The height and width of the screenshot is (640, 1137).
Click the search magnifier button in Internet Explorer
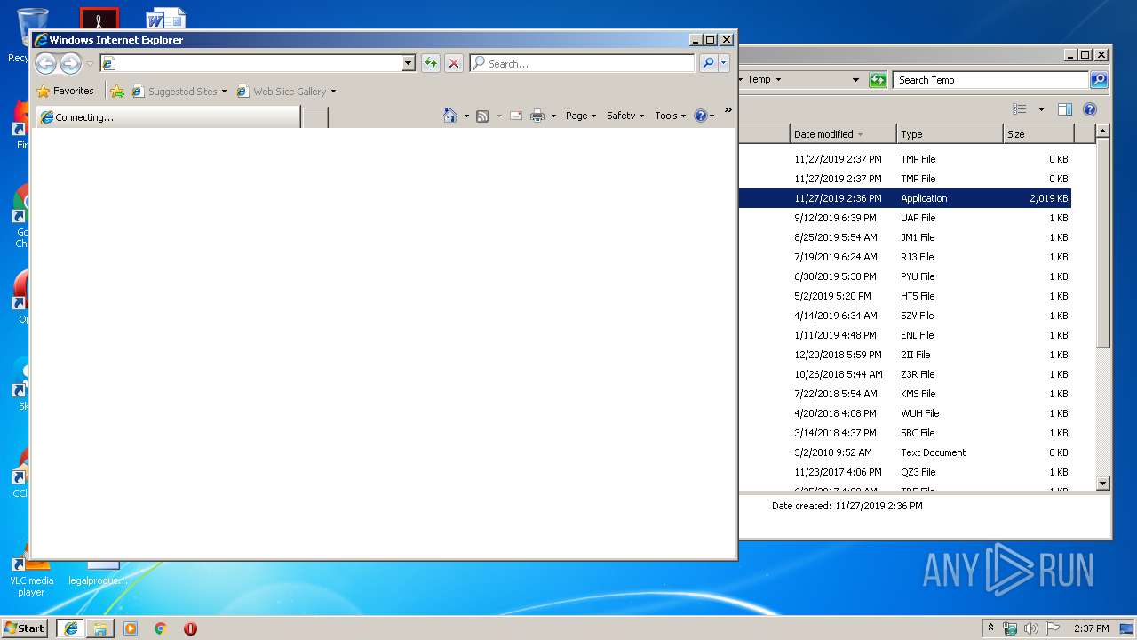(x=708, y=63)
